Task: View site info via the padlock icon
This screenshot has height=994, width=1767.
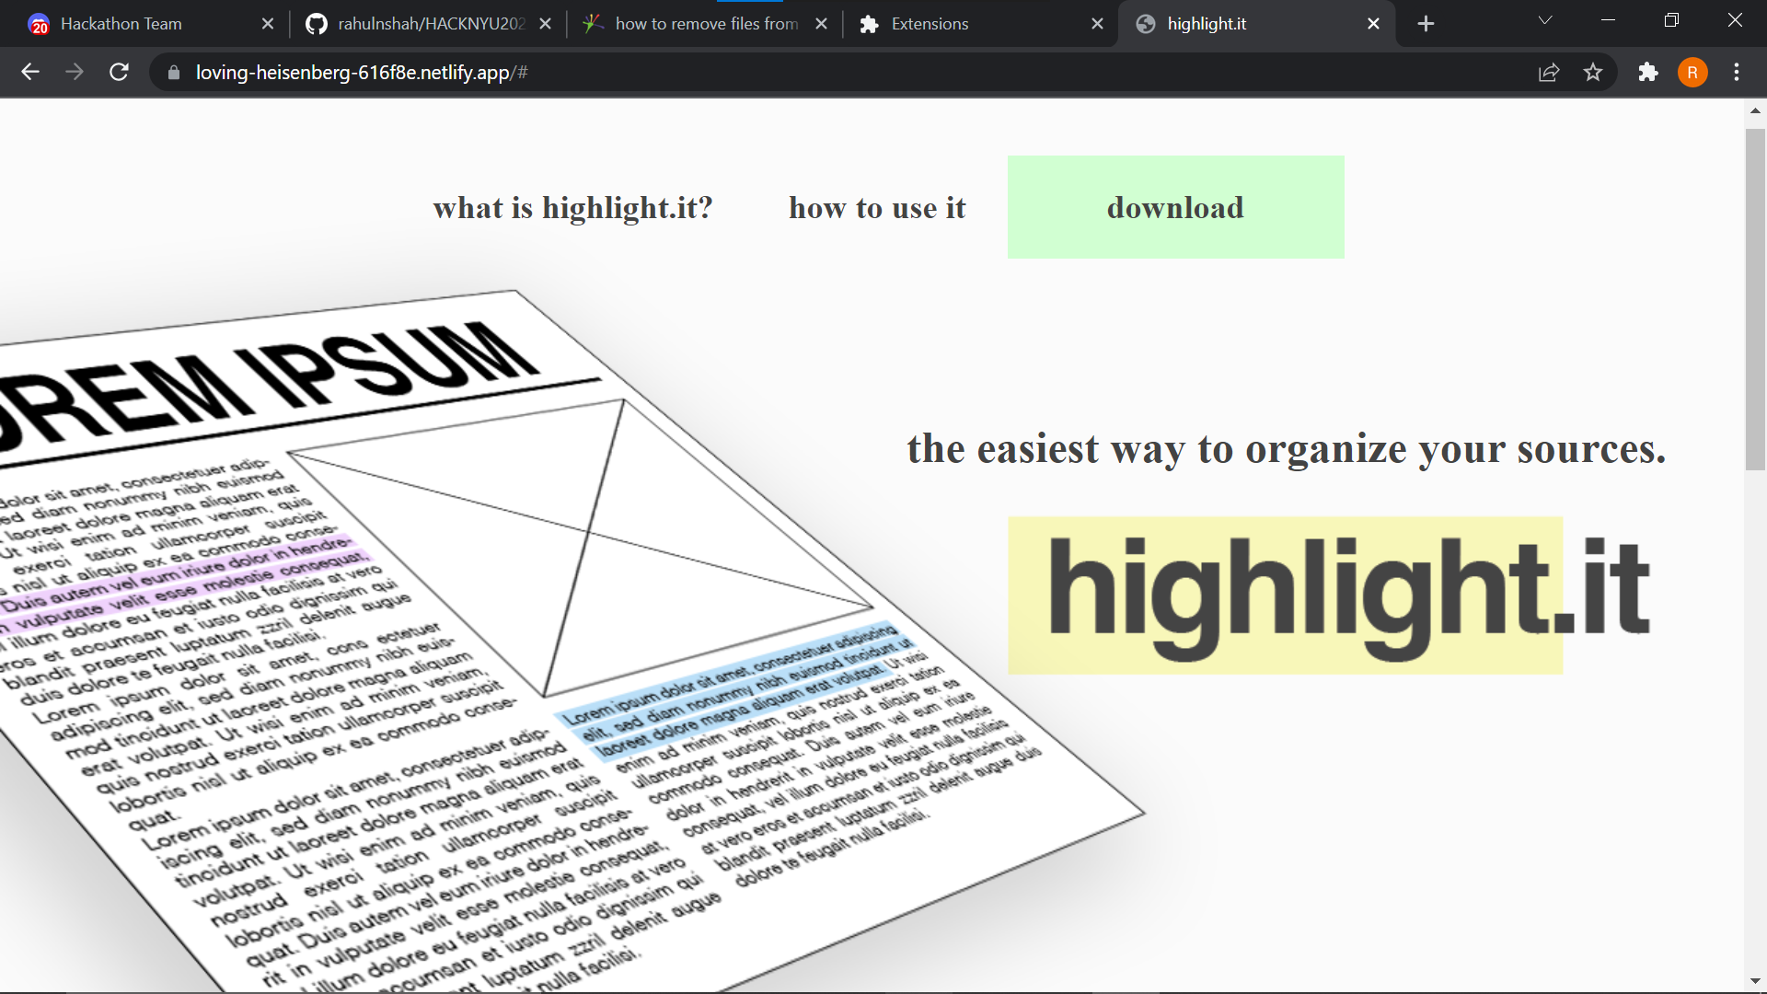Action: [173, 73]
